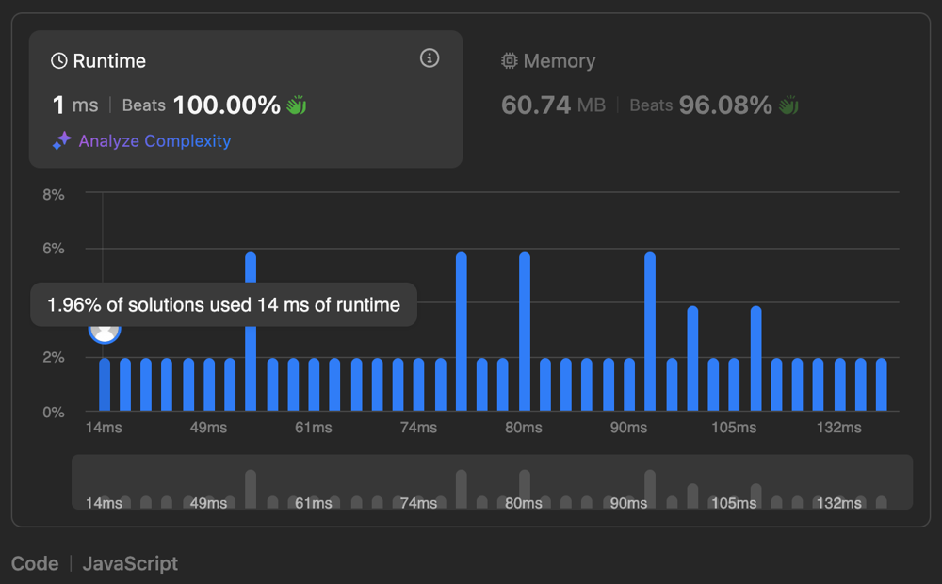
Task: Click the info icon in Runtime card
Action: click(x=430, y=58)
